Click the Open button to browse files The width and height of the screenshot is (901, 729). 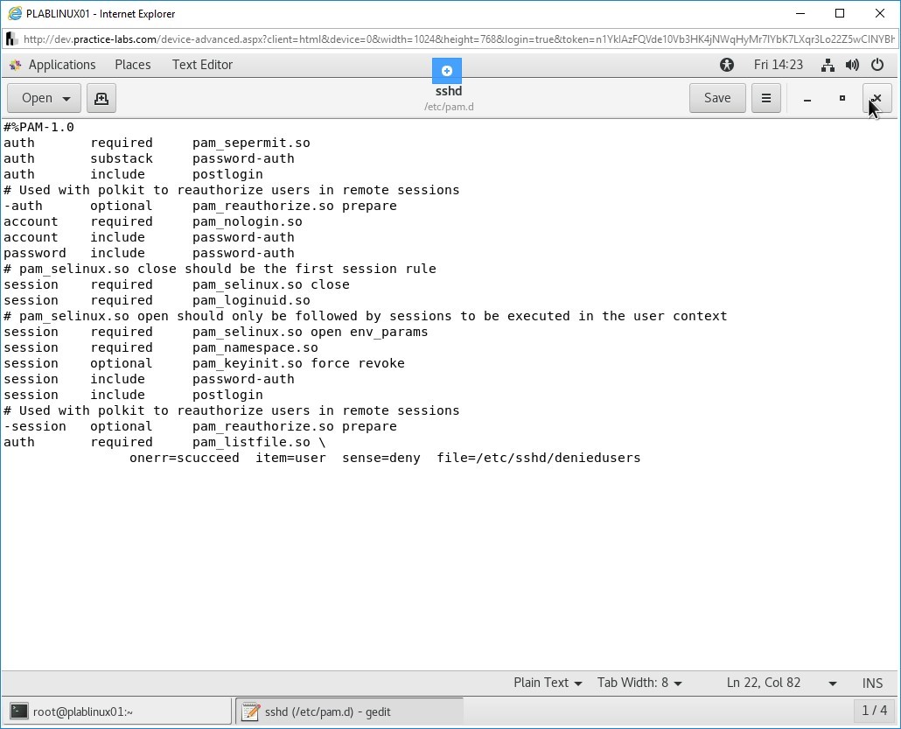click(35, 98)
